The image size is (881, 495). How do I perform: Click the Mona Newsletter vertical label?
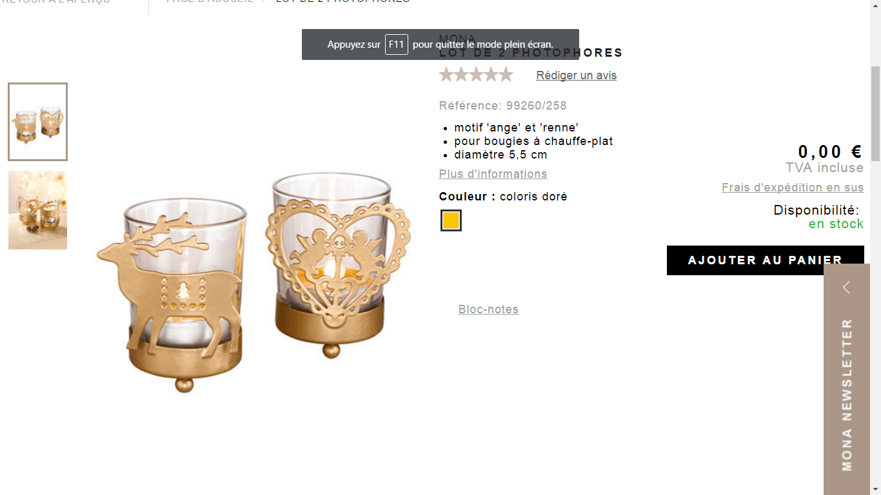click(847, 394)
